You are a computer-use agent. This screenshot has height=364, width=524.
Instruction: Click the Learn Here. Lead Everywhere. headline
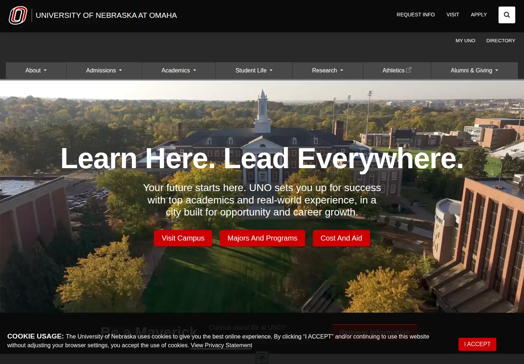(x=262, y=158)
